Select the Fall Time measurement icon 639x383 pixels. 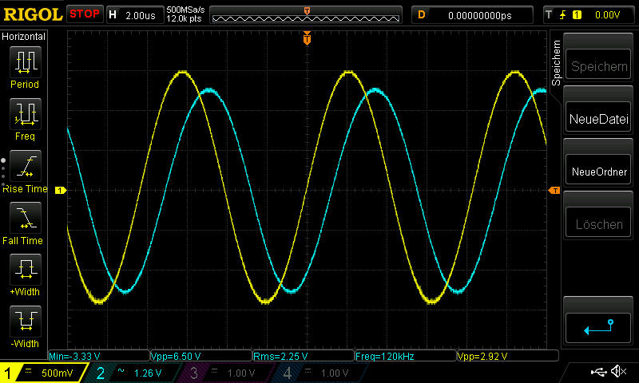26,217
